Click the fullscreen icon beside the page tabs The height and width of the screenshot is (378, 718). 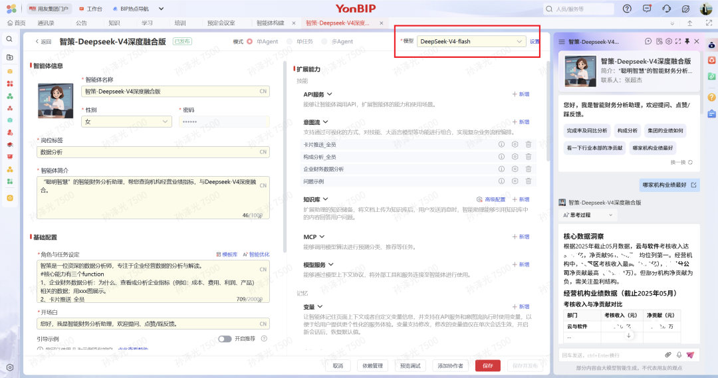coord(709,23)
